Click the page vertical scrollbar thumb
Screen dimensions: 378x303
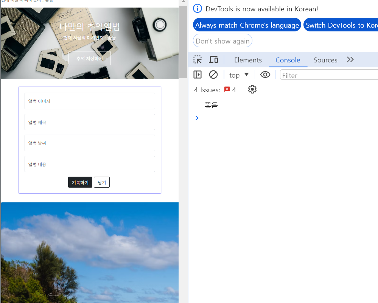click(x=183, y=42)
